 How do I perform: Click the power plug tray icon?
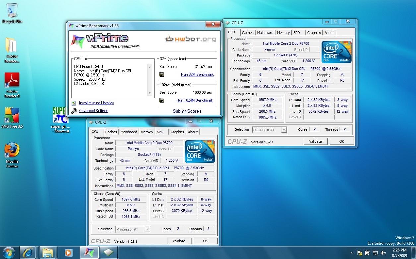pyautogui.click(x=368, y=253)
